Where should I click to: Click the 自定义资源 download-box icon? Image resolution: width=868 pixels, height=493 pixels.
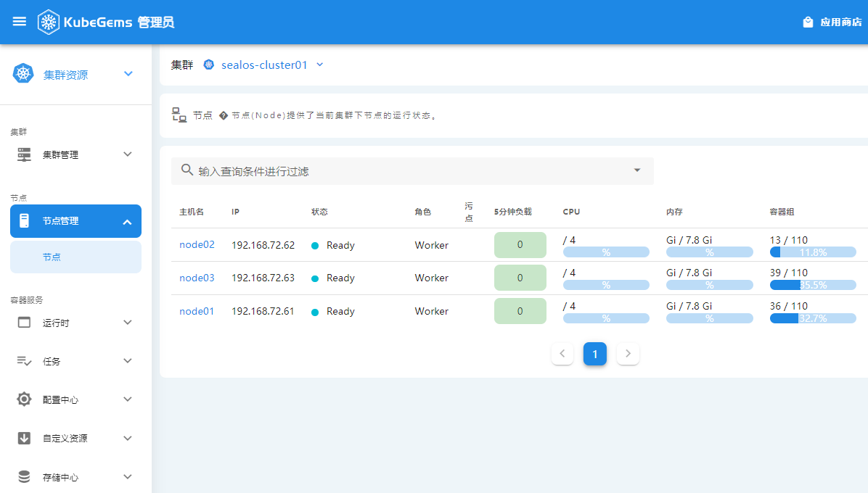click(x=24, y=439)
